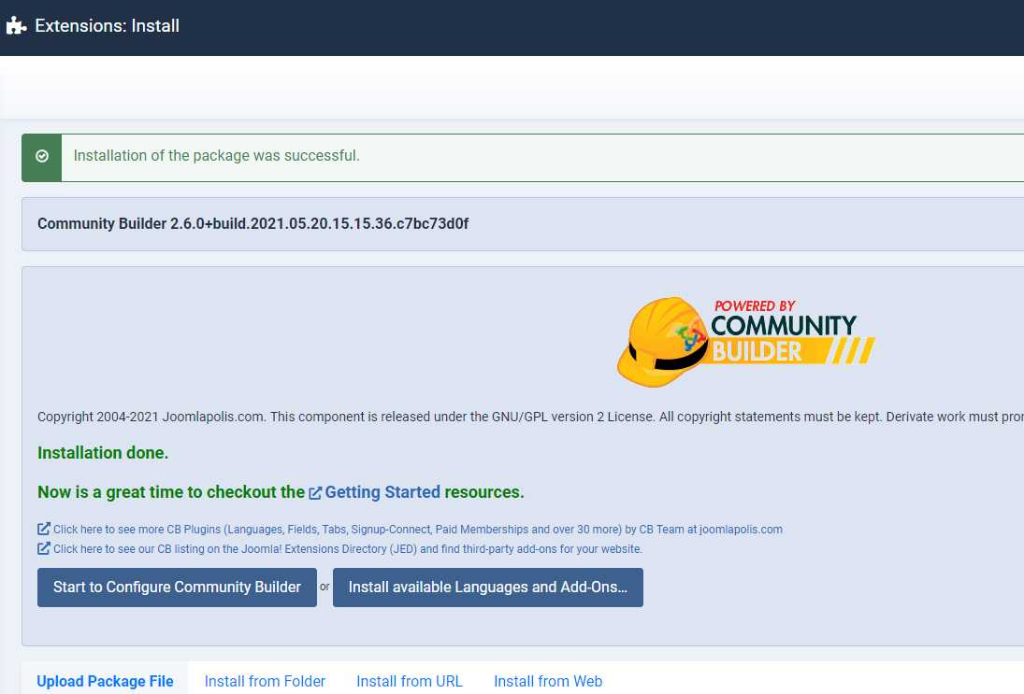Switch to Install from Web tab

tap(548, 681)
